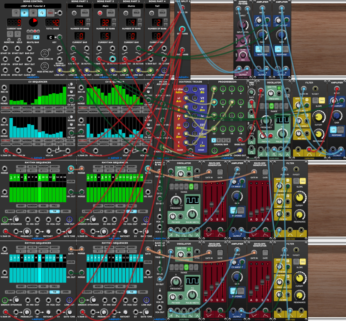Select 4' range on middle Oscillator

click(x=191, y=187)
